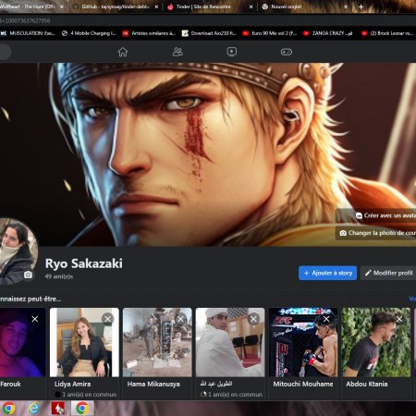This screenshot has width=416, height=416.
Task: Open the Download Aio210 bookmark
Action: pyautogui.click(x=209, y=33)
